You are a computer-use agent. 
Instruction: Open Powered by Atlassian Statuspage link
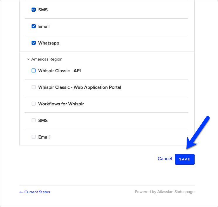pyautogui.click(x=165, y=192)
